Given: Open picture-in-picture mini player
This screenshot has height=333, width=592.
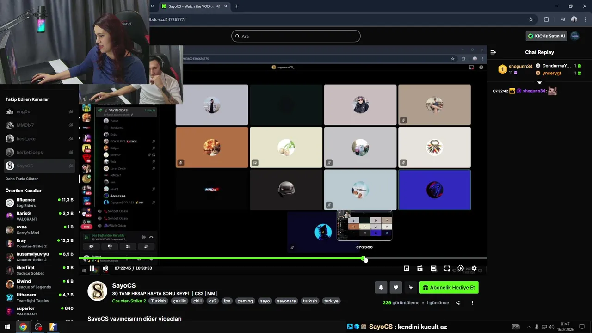Looking at the screenshot, I should 406,268.
